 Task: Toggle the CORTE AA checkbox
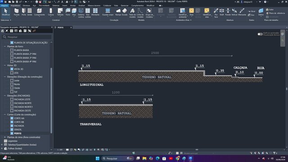click(12, 118)
